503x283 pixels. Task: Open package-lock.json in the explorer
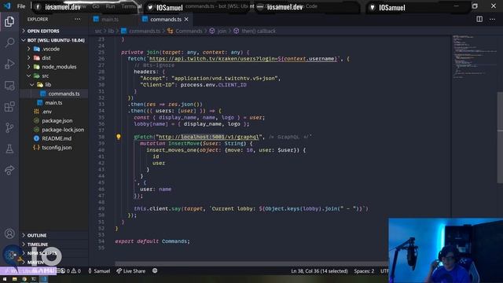point(63,130)
